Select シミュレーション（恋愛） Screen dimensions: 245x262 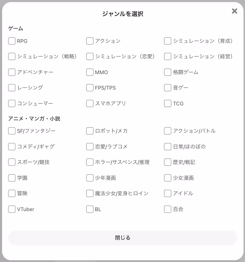89,57
